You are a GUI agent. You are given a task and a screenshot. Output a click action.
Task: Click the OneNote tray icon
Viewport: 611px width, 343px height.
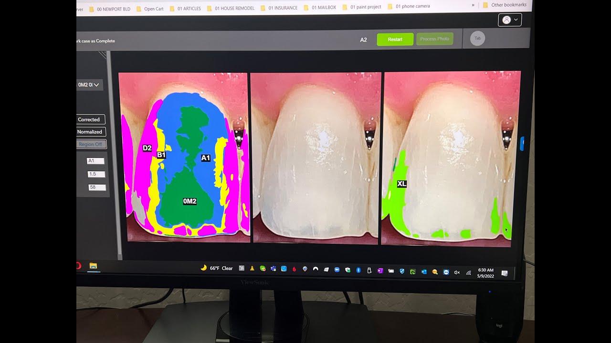380,271
